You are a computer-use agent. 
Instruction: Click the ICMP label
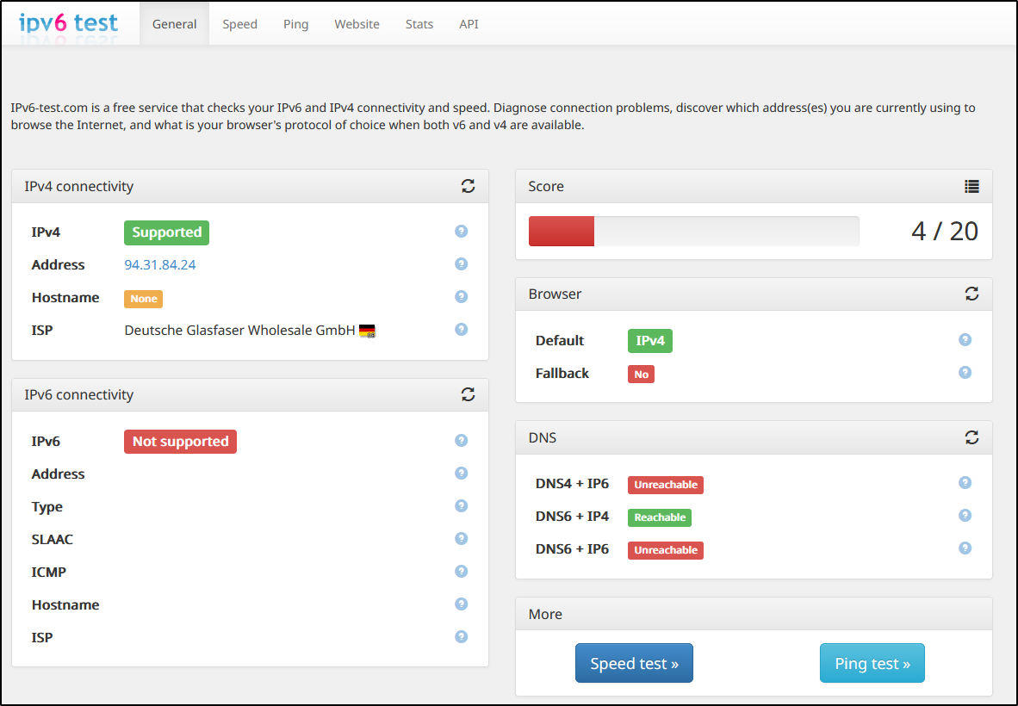(x=49, y=573)
